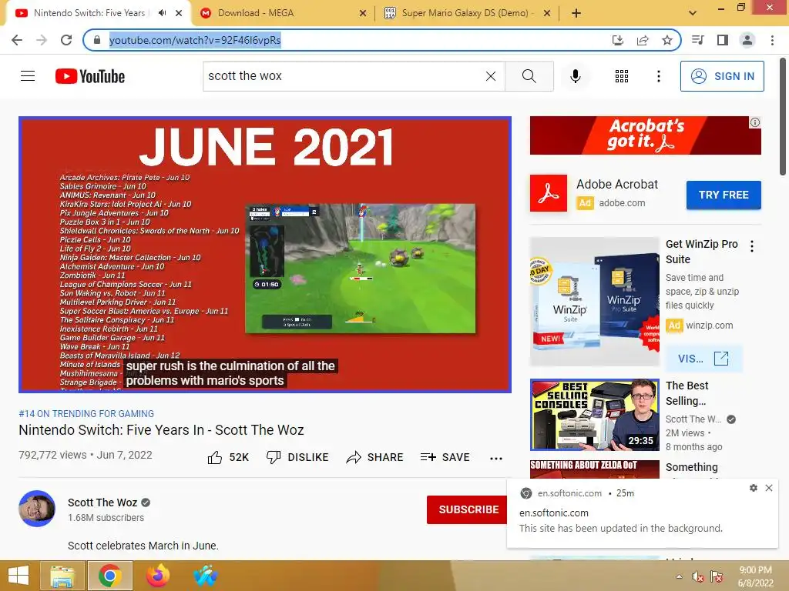Click the softonic notification message text
The width and height of the screenshot is (789, 591).
(621, 528)
